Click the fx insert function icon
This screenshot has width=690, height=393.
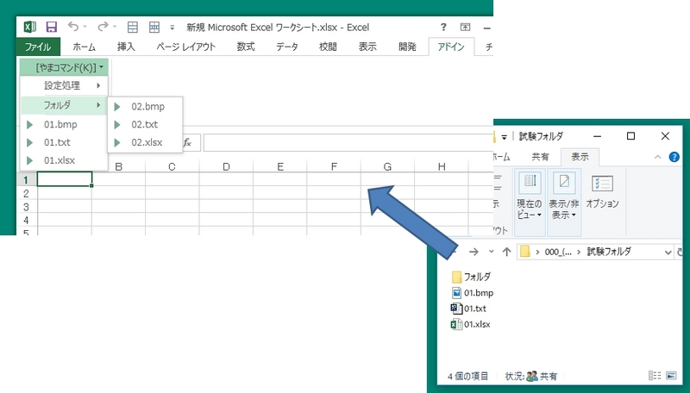click(x=185, y=142)
